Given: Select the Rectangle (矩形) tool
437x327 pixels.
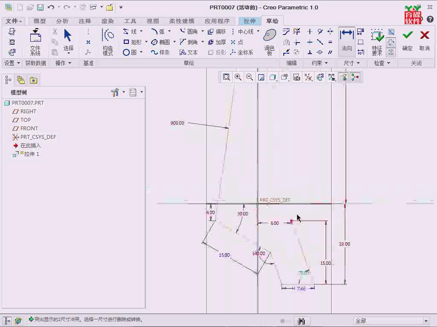Looking at the screenshot, I should click(x=132, y=42).
